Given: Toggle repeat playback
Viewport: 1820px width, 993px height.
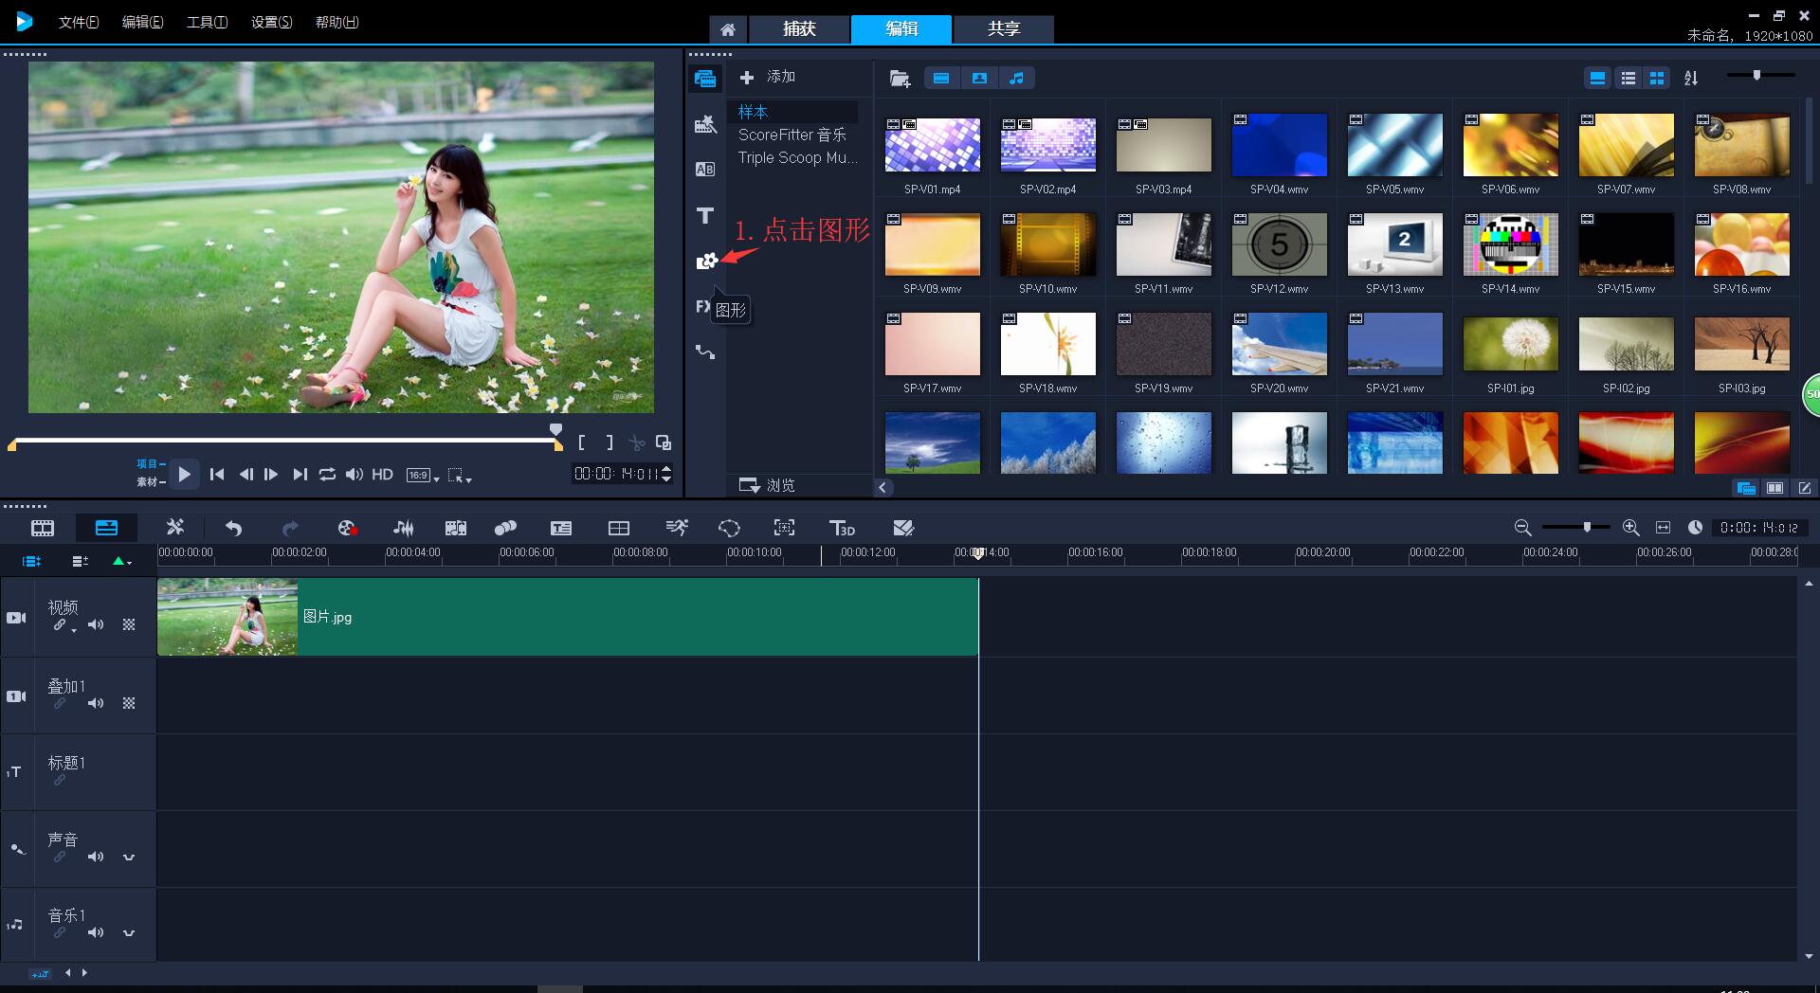Looking at the screenshot, I should (327, 474).
